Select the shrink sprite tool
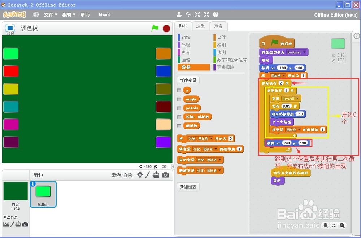The height and width of the screenshot is (238, 361). [x=206, y=14]
